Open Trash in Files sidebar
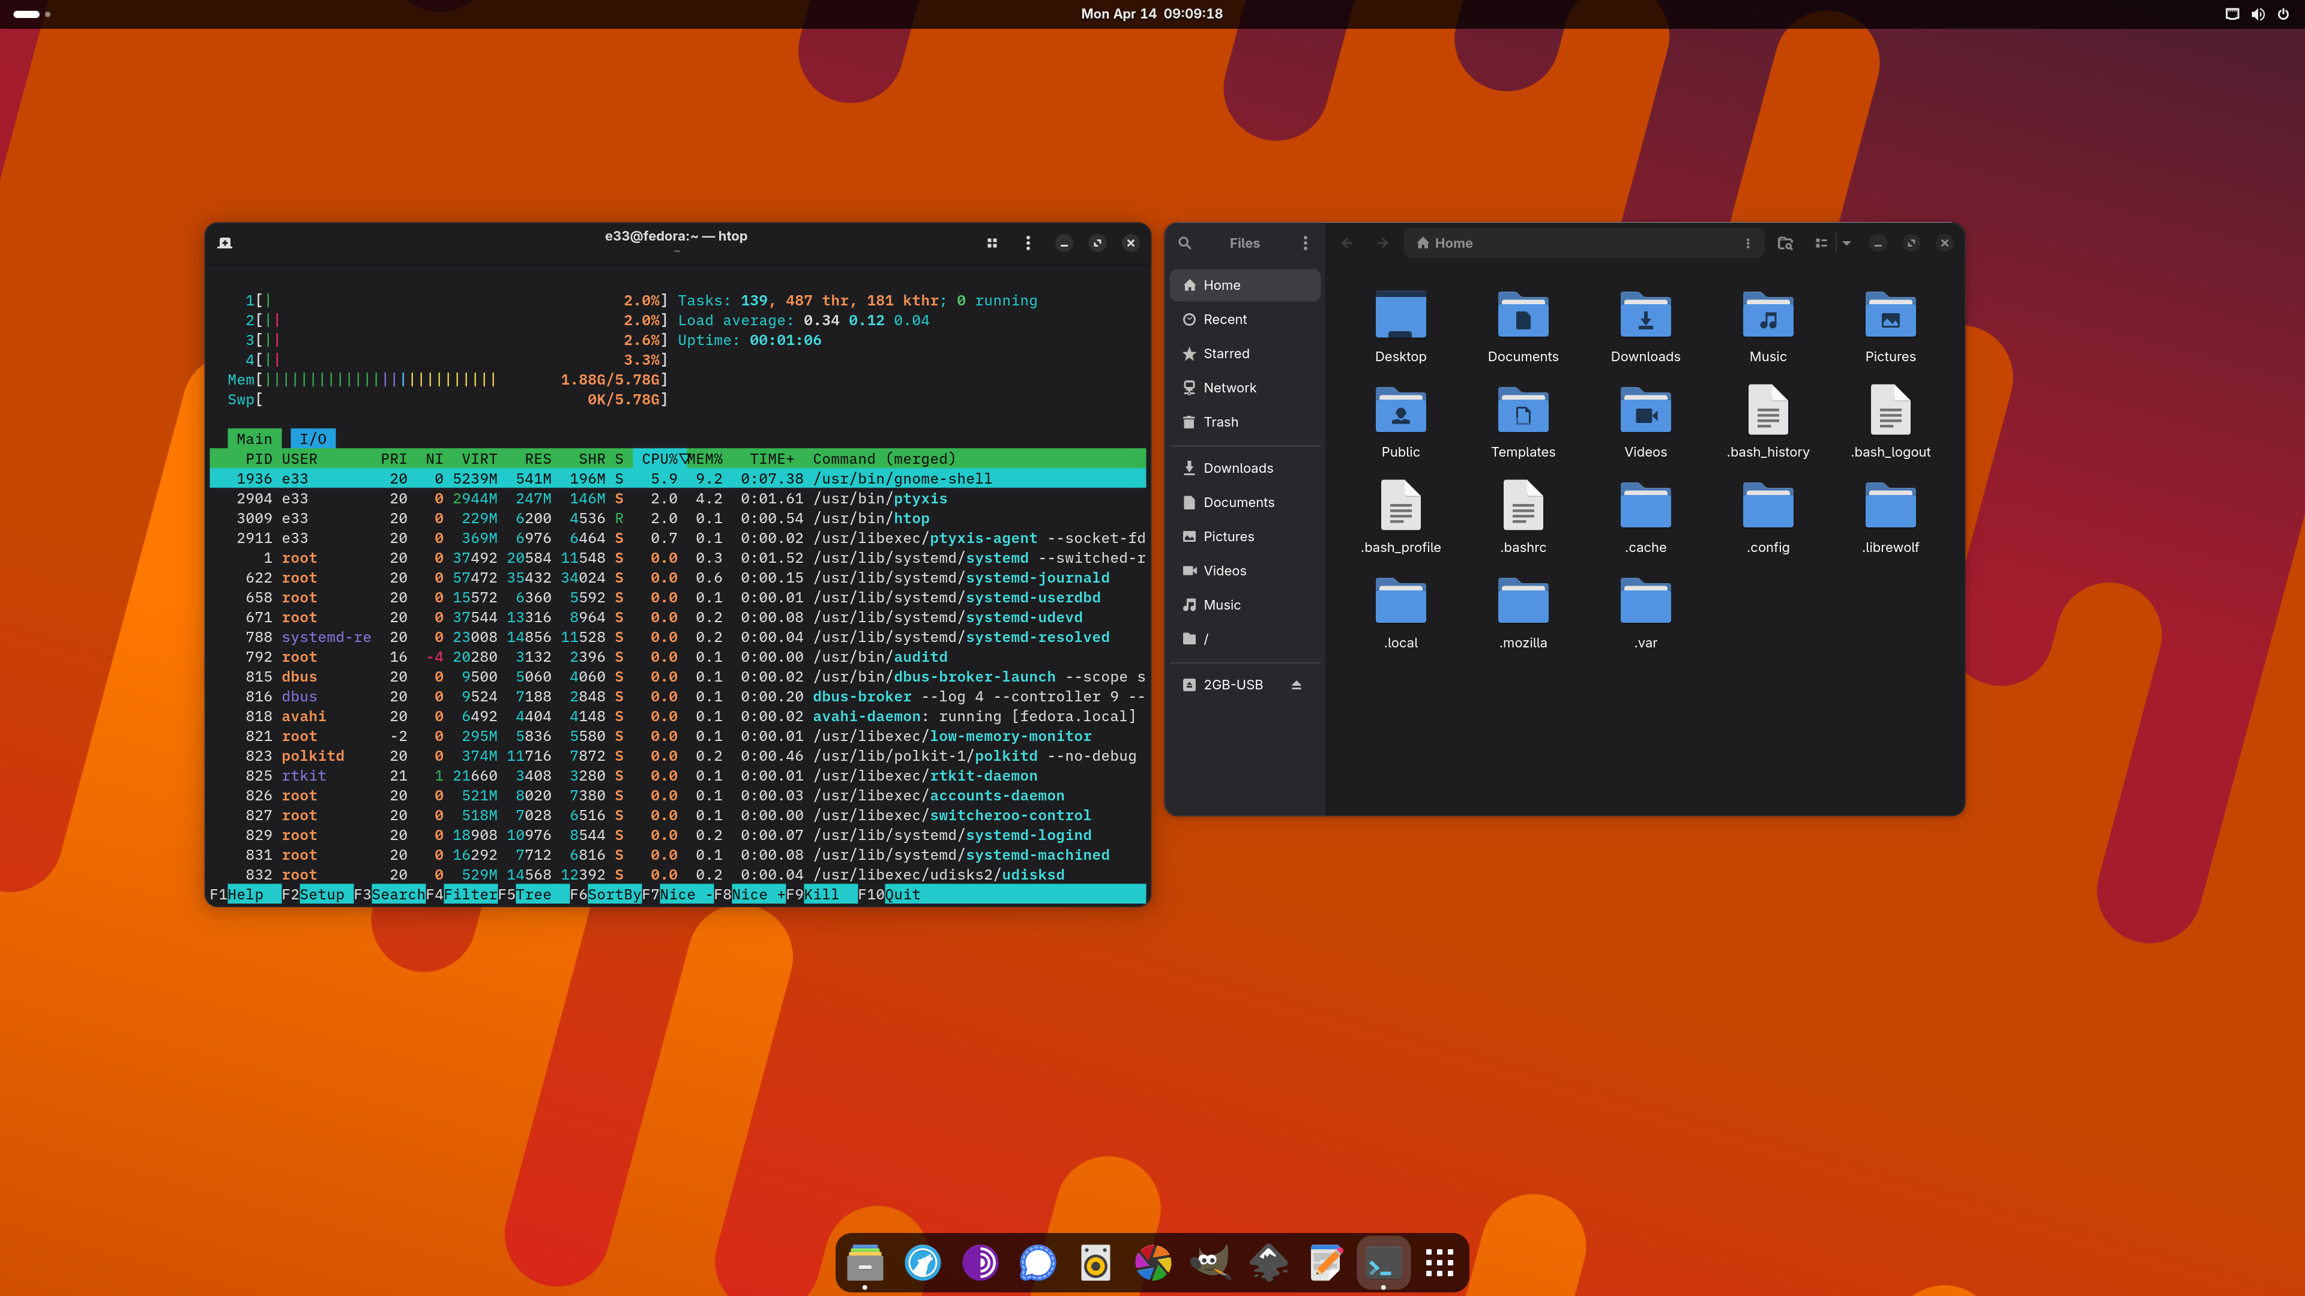Viewport: 2305px width, 1296px height. (x=1245, y=422)
